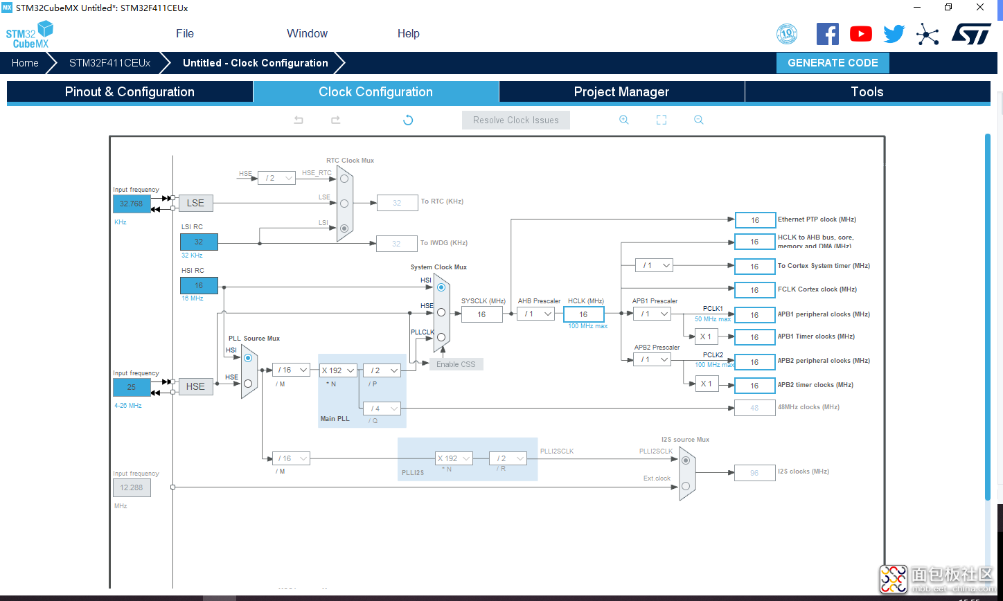Screen dimensions: 1003x601
Task: Select Ext.clock in I2S source Mux
Action: 686,486
